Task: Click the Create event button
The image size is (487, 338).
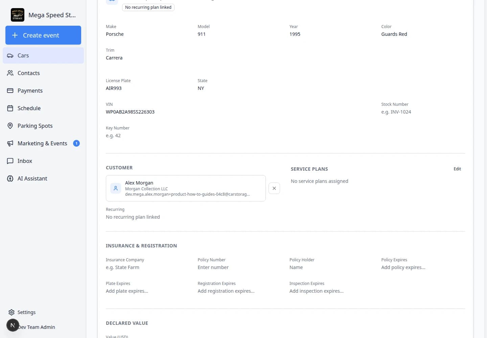Action: coord(43,35)
